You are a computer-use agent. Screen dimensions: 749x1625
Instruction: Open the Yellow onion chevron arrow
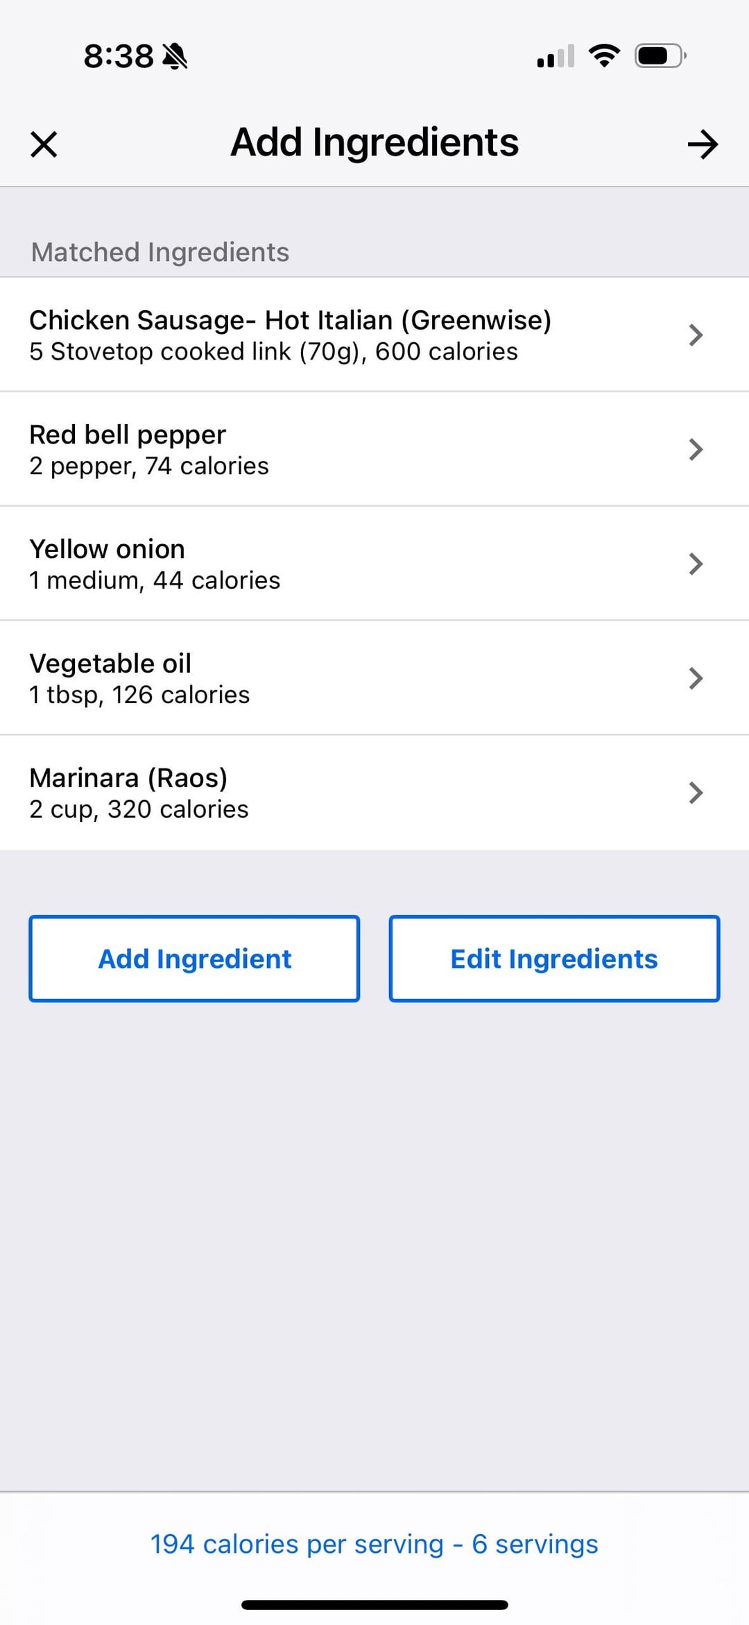(696, 564)
